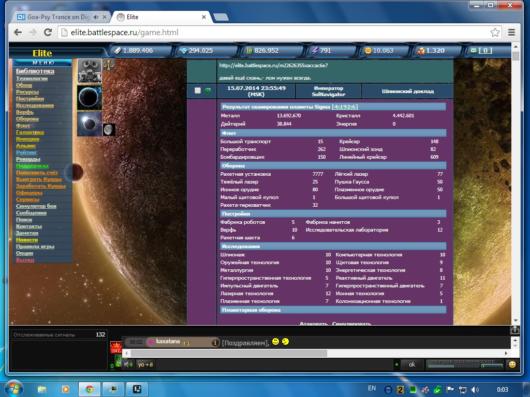Click the green Поддержка link
Image resolution: width=530 pixels, height=397 pixels.
coord(32,166)
